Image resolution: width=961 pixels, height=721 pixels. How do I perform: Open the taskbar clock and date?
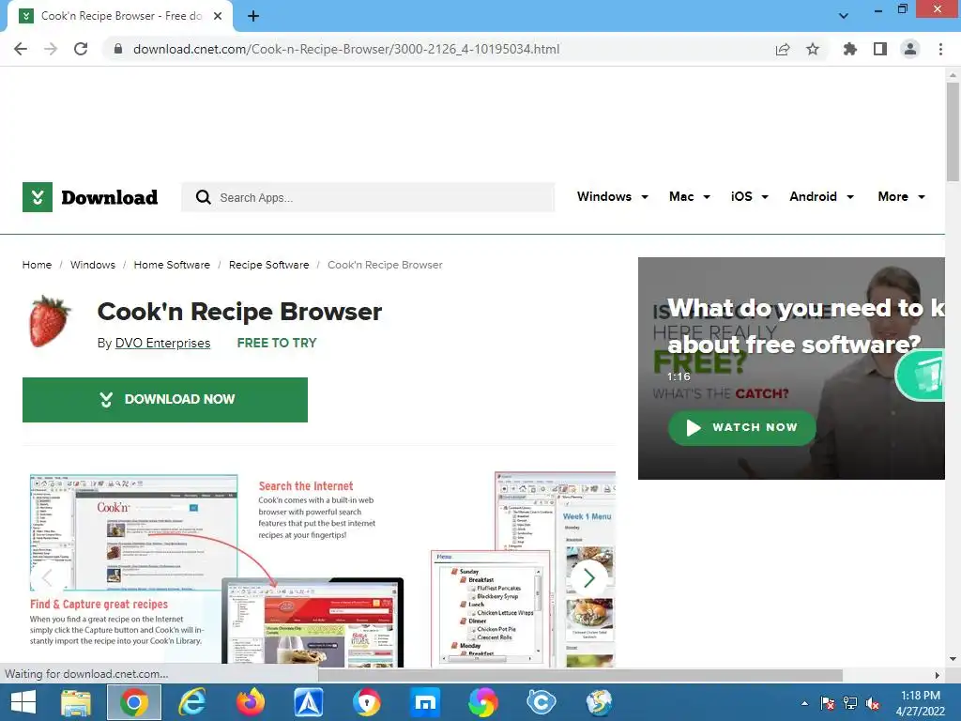[920, 703]
